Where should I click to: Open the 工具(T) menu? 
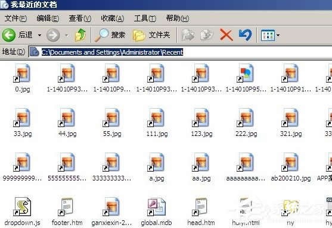point(145,18)
